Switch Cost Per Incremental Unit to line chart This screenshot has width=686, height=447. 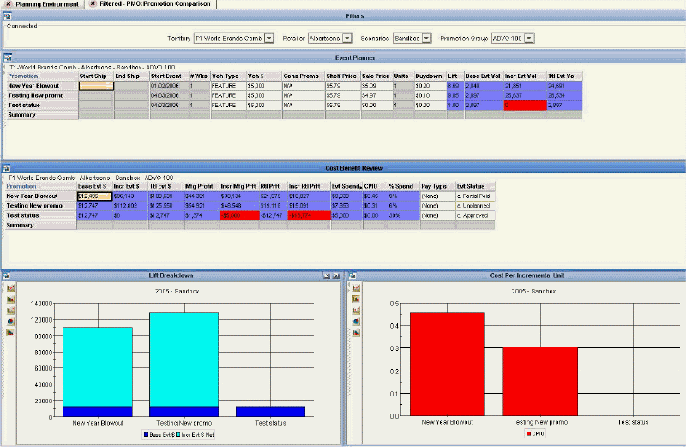pos(357,288)
